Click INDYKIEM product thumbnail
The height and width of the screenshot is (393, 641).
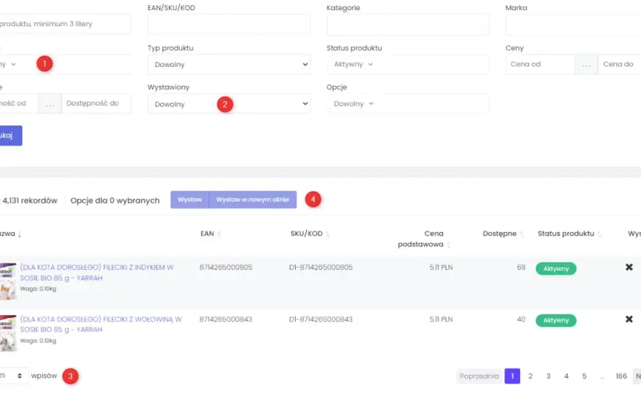coord(8,282)
